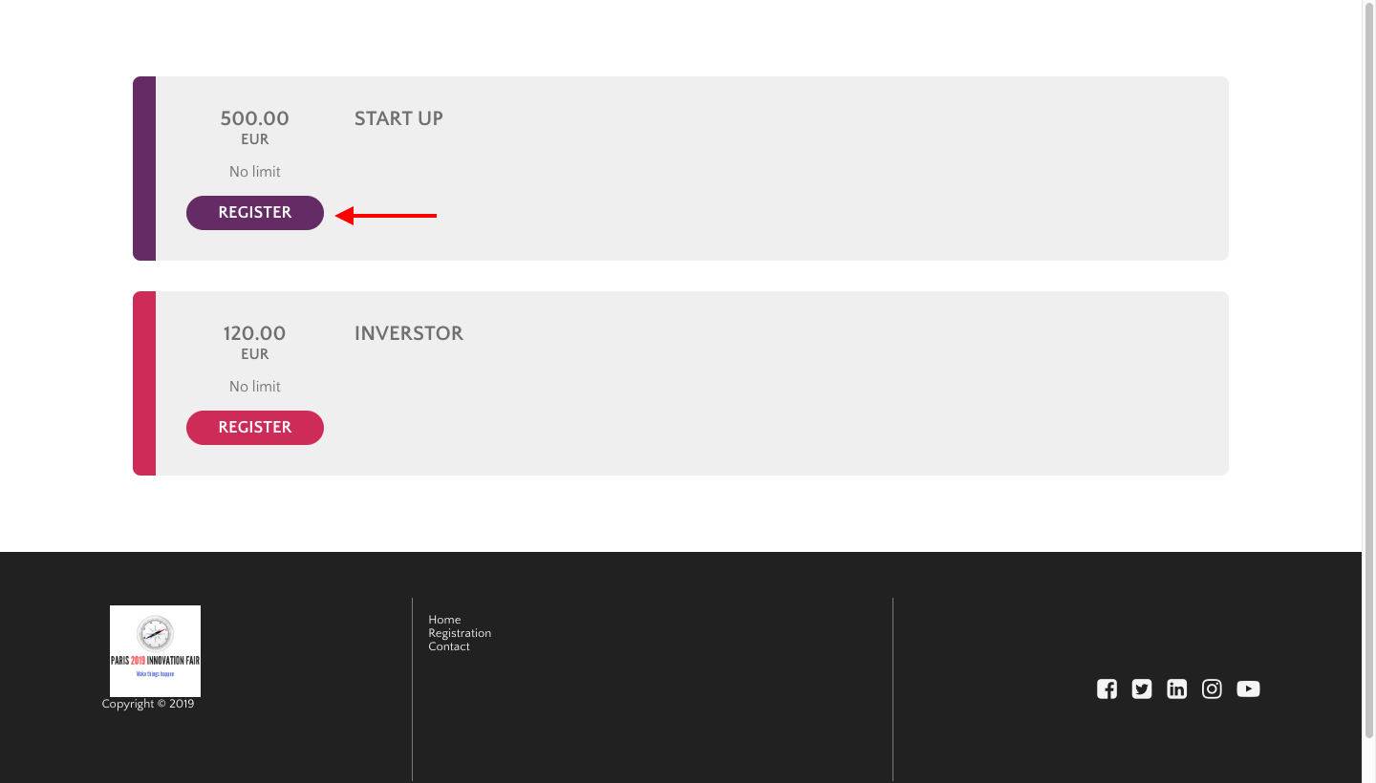
Task: Click the purple stripe on START UP card
Action: (x=144, y=168)
